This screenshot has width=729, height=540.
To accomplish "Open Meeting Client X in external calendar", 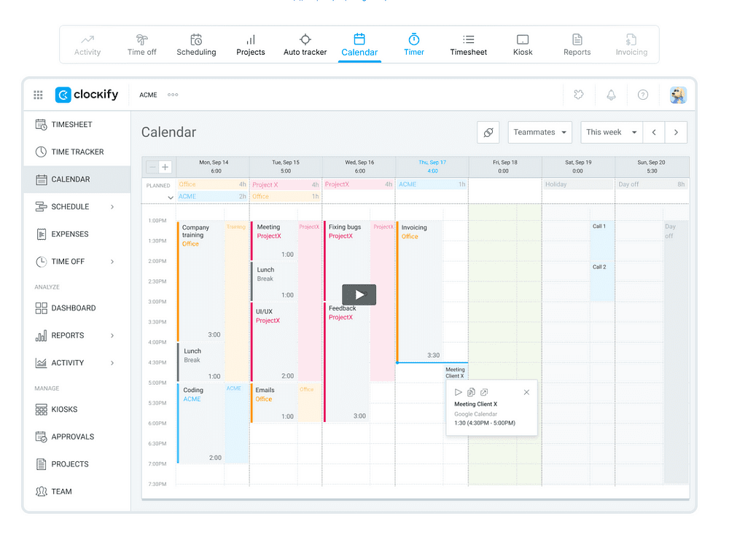I will click(484, 392).
